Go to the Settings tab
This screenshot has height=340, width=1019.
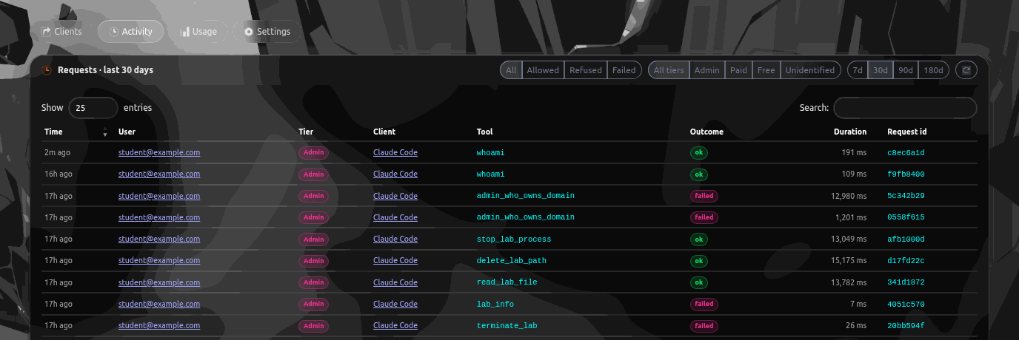coord(267,32)
